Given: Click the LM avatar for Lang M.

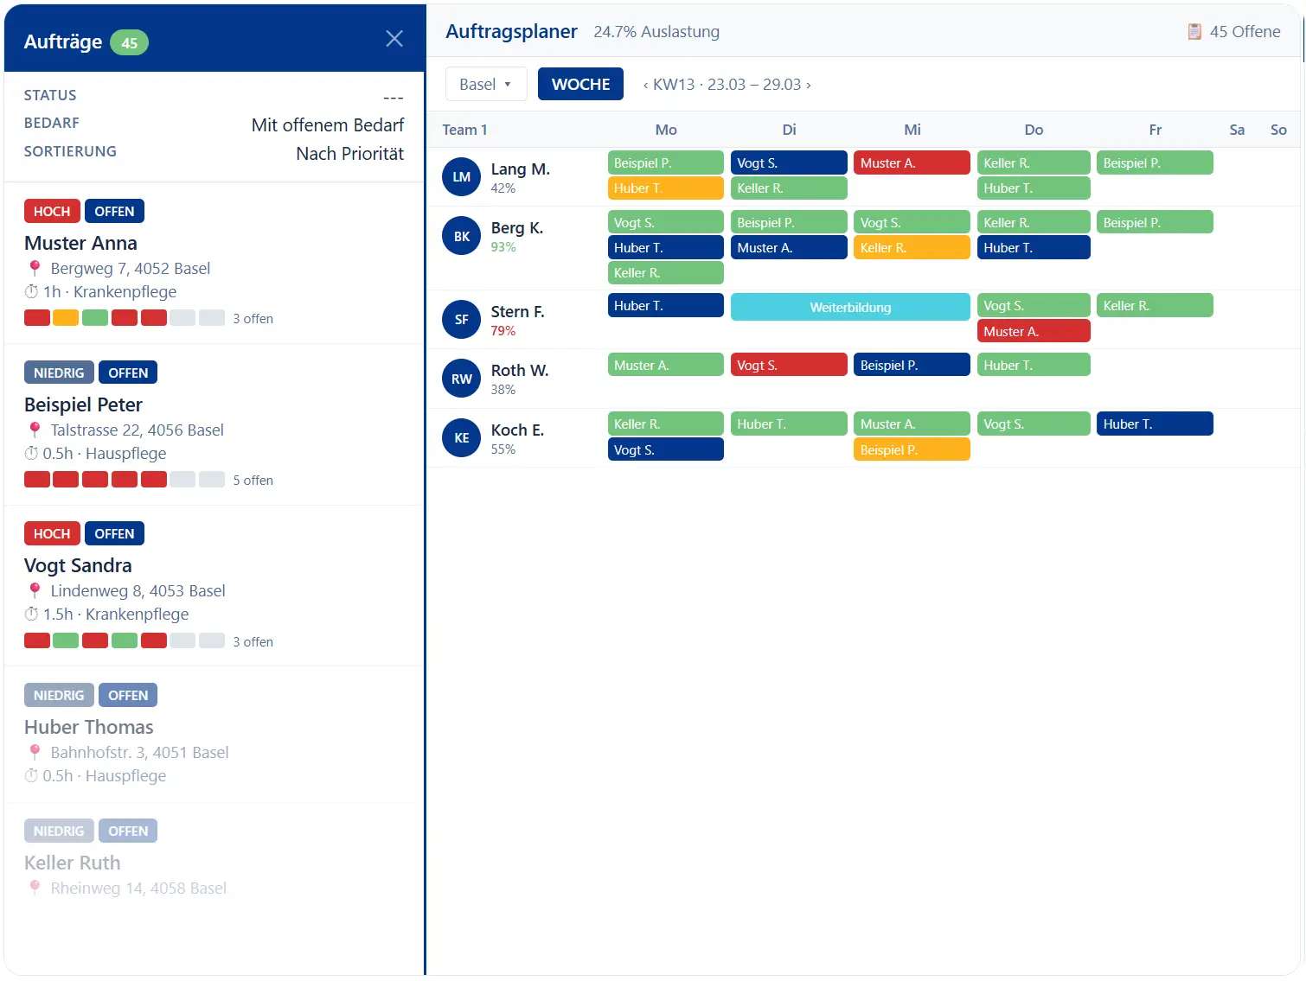Looking at the screenshot, I should pos(461,177).
